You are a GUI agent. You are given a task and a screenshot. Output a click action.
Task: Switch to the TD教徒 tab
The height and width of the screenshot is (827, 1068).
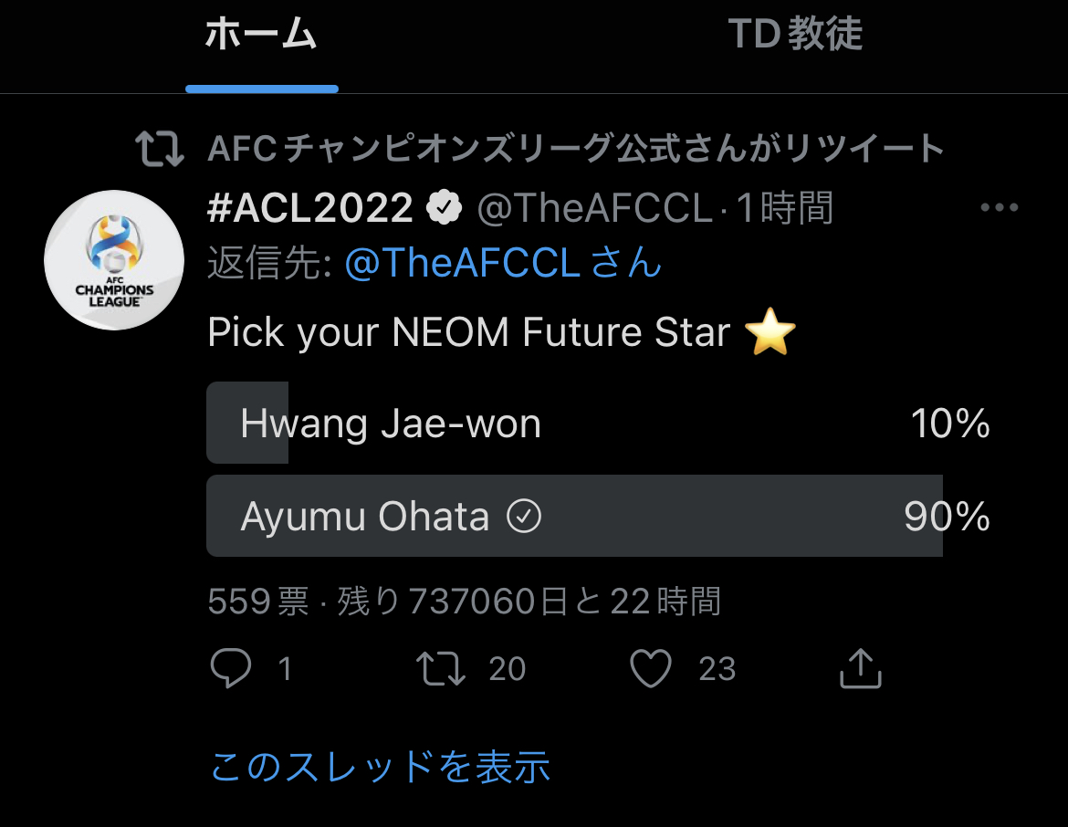[795, 37]
